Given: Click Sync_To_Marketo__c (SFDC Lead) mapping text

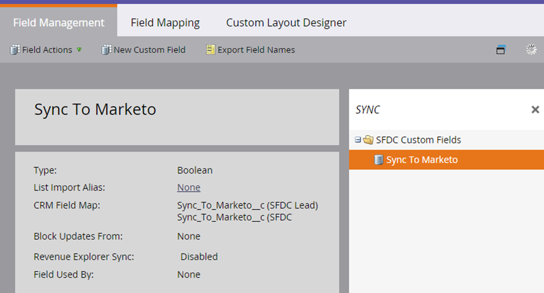Looking at the screenshot, I should 247,206.
